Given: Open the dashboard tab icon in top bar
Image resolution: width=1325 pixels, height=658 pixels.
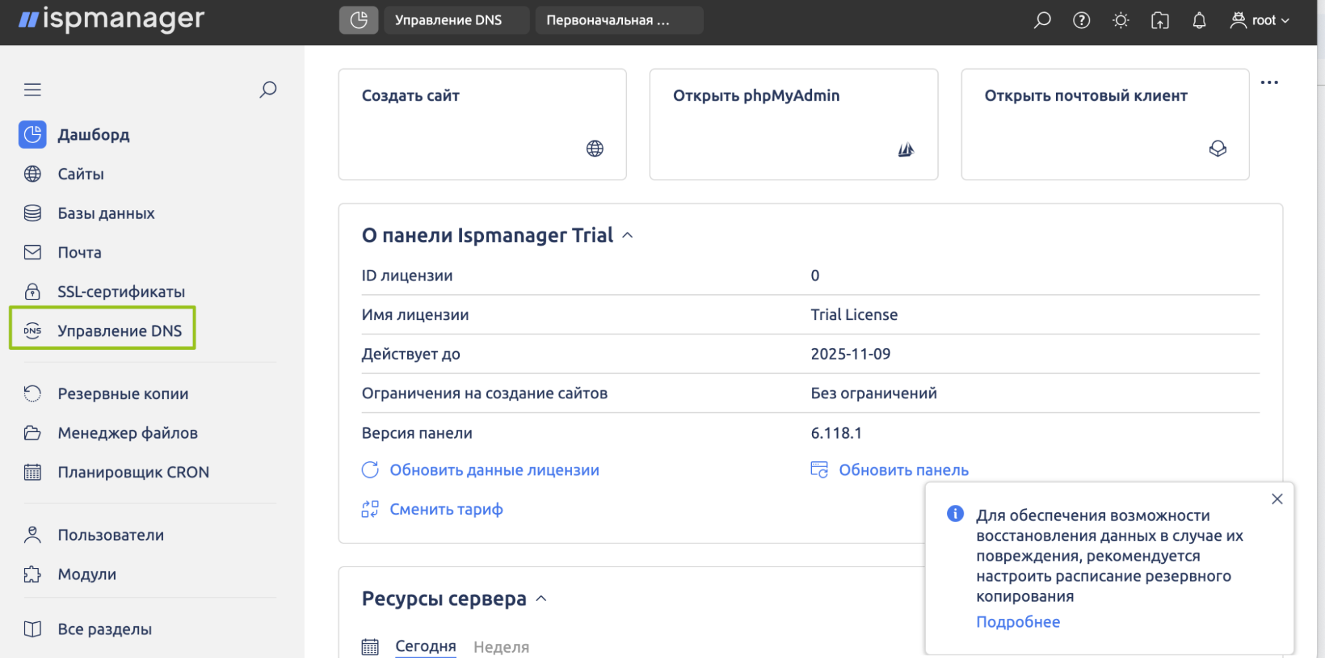Looking at the screenshot, I should 359,21.
